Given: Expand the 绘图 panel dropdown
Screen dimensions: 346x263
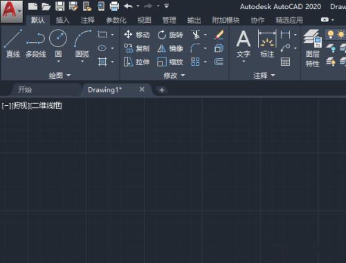Looking at the screenshot, I should pyautogui.click(x=60, y=75).
